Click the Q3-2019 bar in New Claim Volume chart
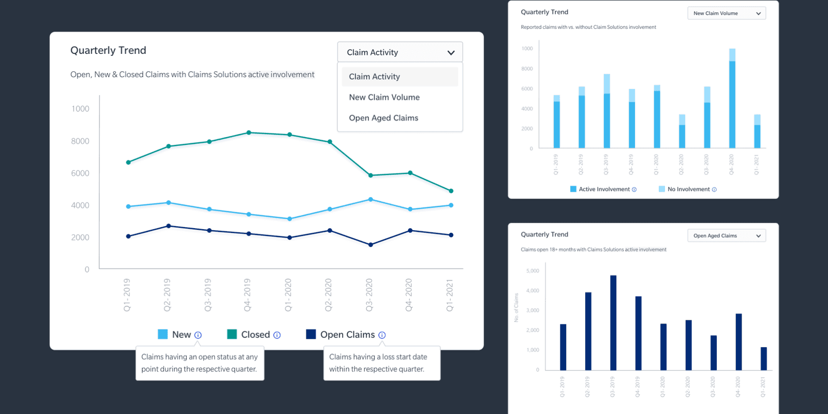828x414 pixels. click(607, 111)
